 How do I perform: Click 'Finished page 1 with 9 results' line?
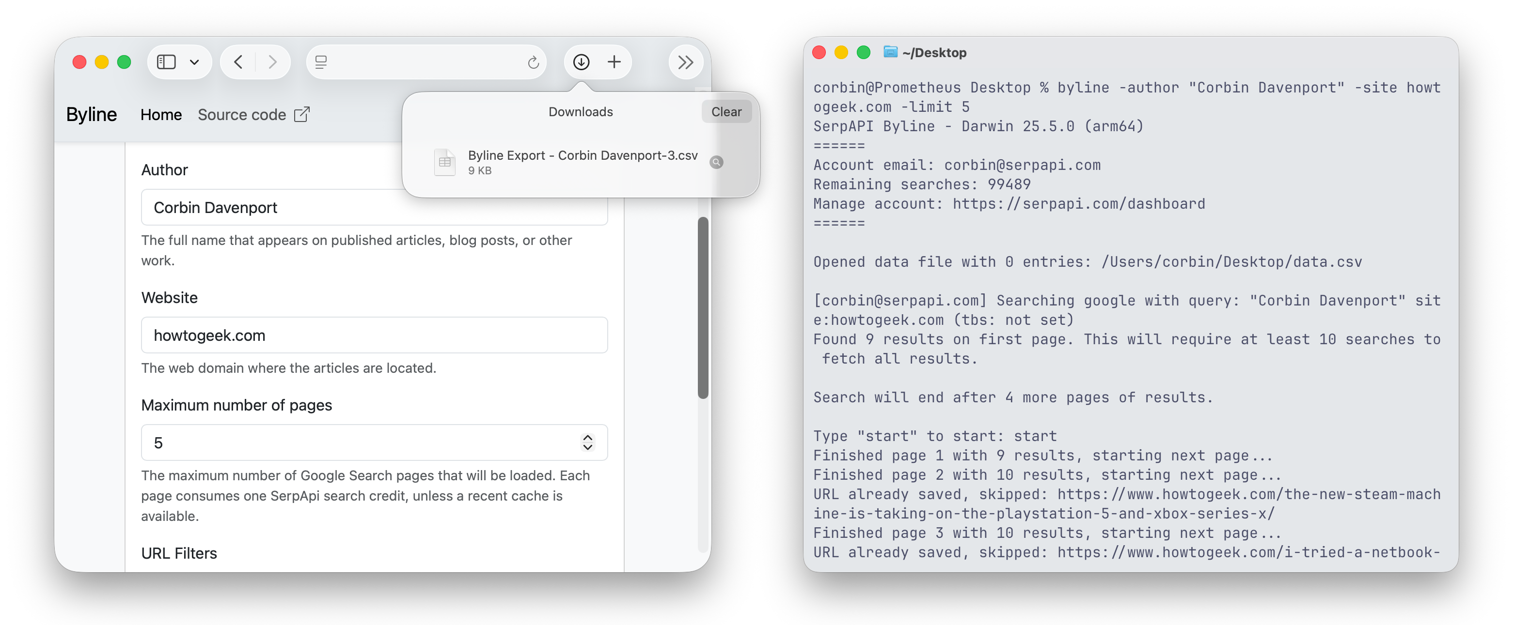(x=1043, y=456)
